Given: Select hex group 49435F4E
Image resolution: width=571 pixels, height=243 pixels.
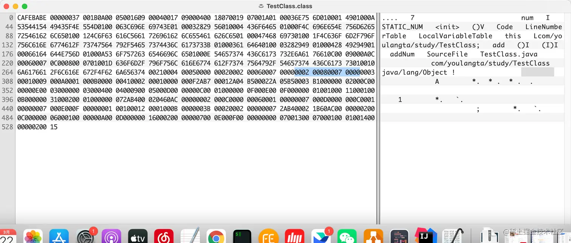Looking at the screenshot, I should pos(65,27).
